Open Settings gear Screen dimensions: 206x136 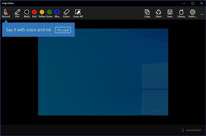[x=193, y=13]
